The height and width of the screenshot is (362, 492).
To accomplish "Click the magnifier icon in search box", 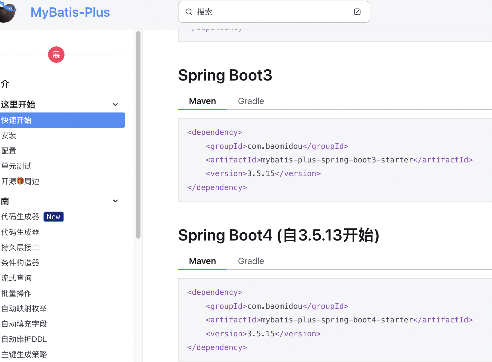I will tap(189, 12).
